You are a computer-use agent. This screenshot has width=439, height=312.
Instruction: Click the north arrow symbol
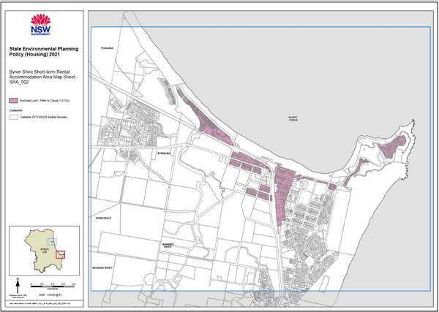[18, 286]
